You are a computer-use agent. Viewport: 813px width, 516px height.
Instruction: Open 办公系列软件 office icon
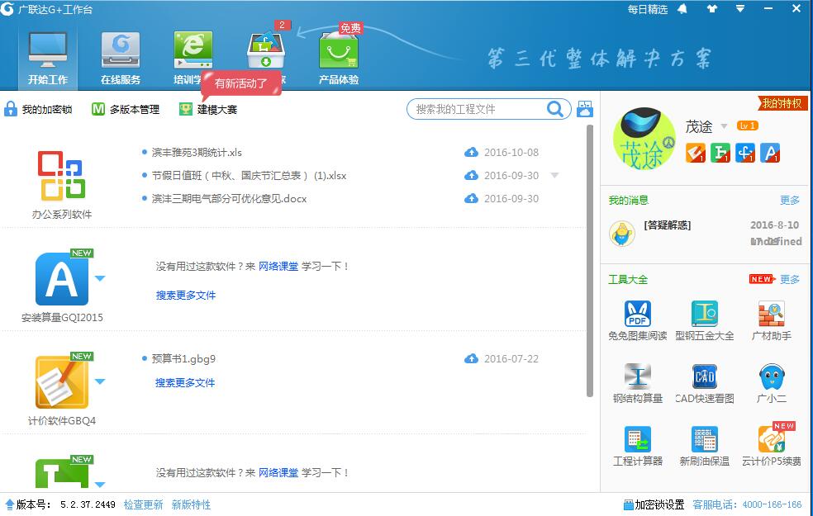[61, 176]
